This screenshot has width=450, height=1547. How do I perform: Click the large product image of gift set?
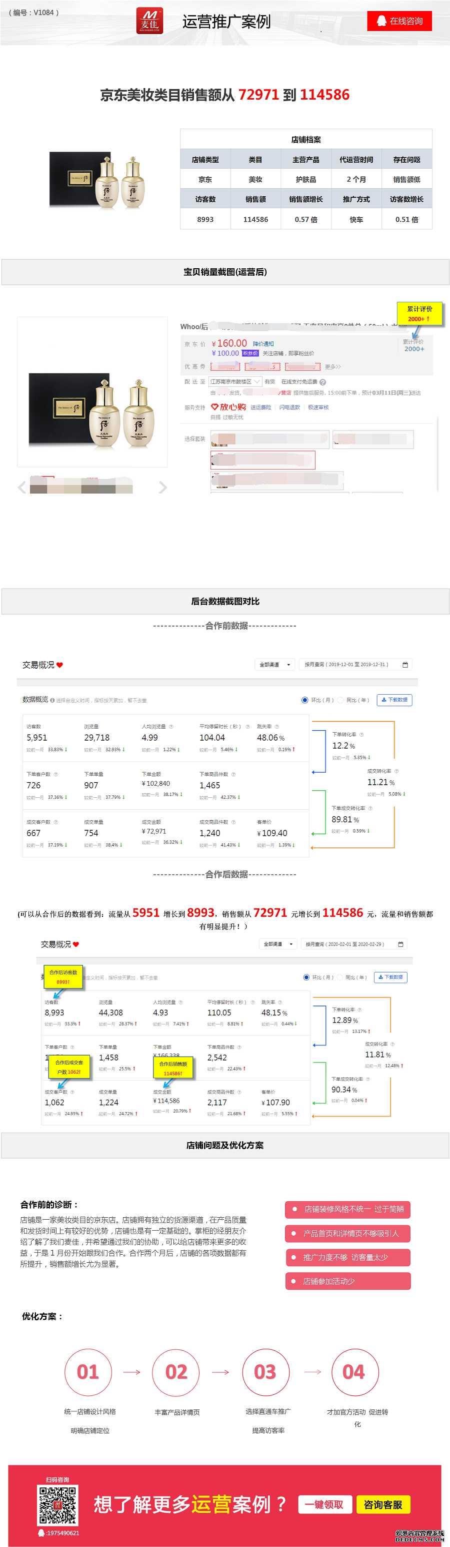click(x=92, y=391)
